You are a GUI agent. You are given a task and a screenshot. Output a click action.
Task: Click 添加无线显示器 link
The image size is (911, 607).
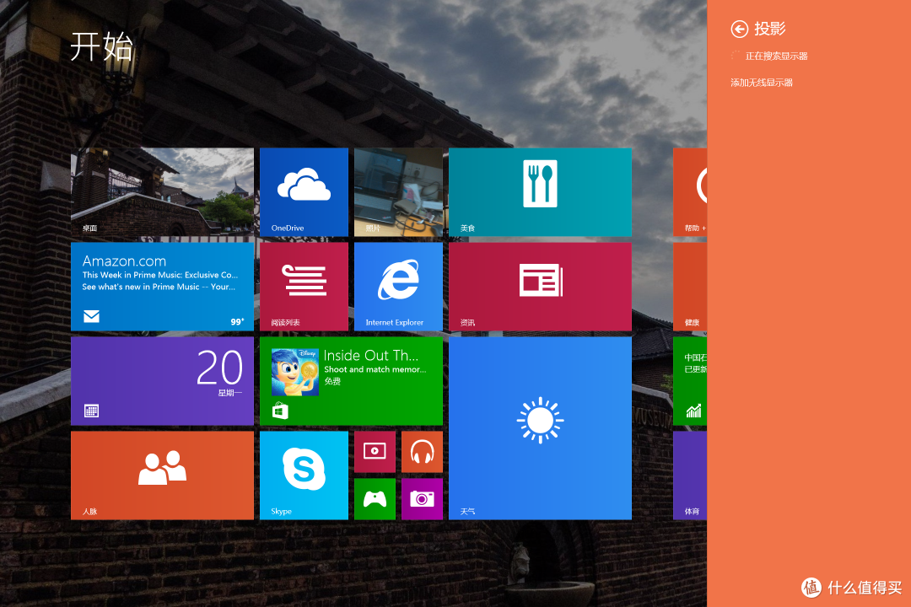762,83
